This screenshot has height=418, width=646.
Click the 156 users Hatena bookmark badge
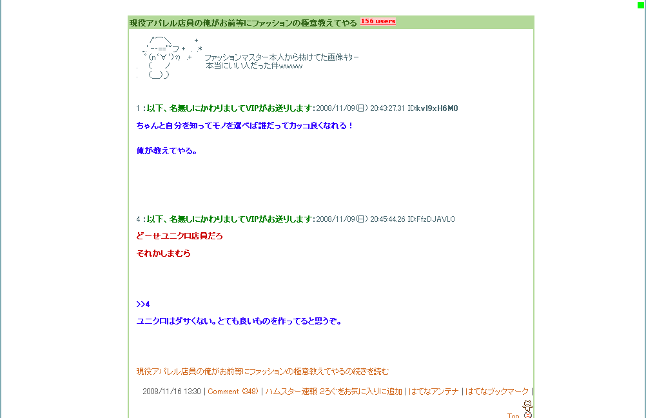[378, 21]
